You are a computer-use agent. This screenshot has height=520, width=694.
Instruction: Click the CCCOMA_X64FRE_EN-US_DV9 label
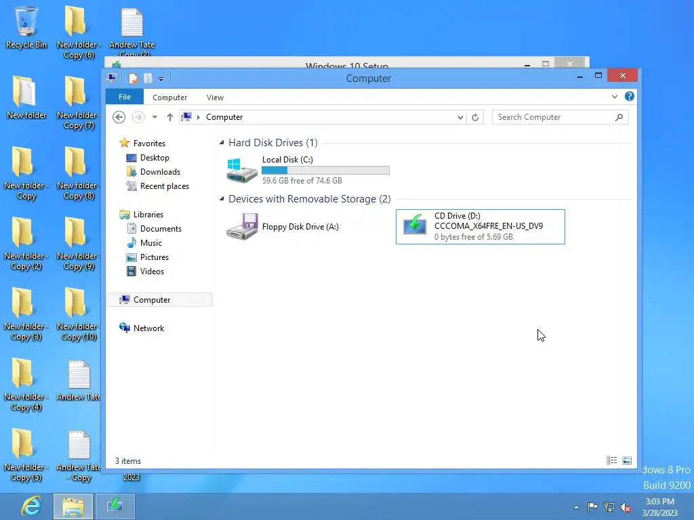(x=489, y=226)
